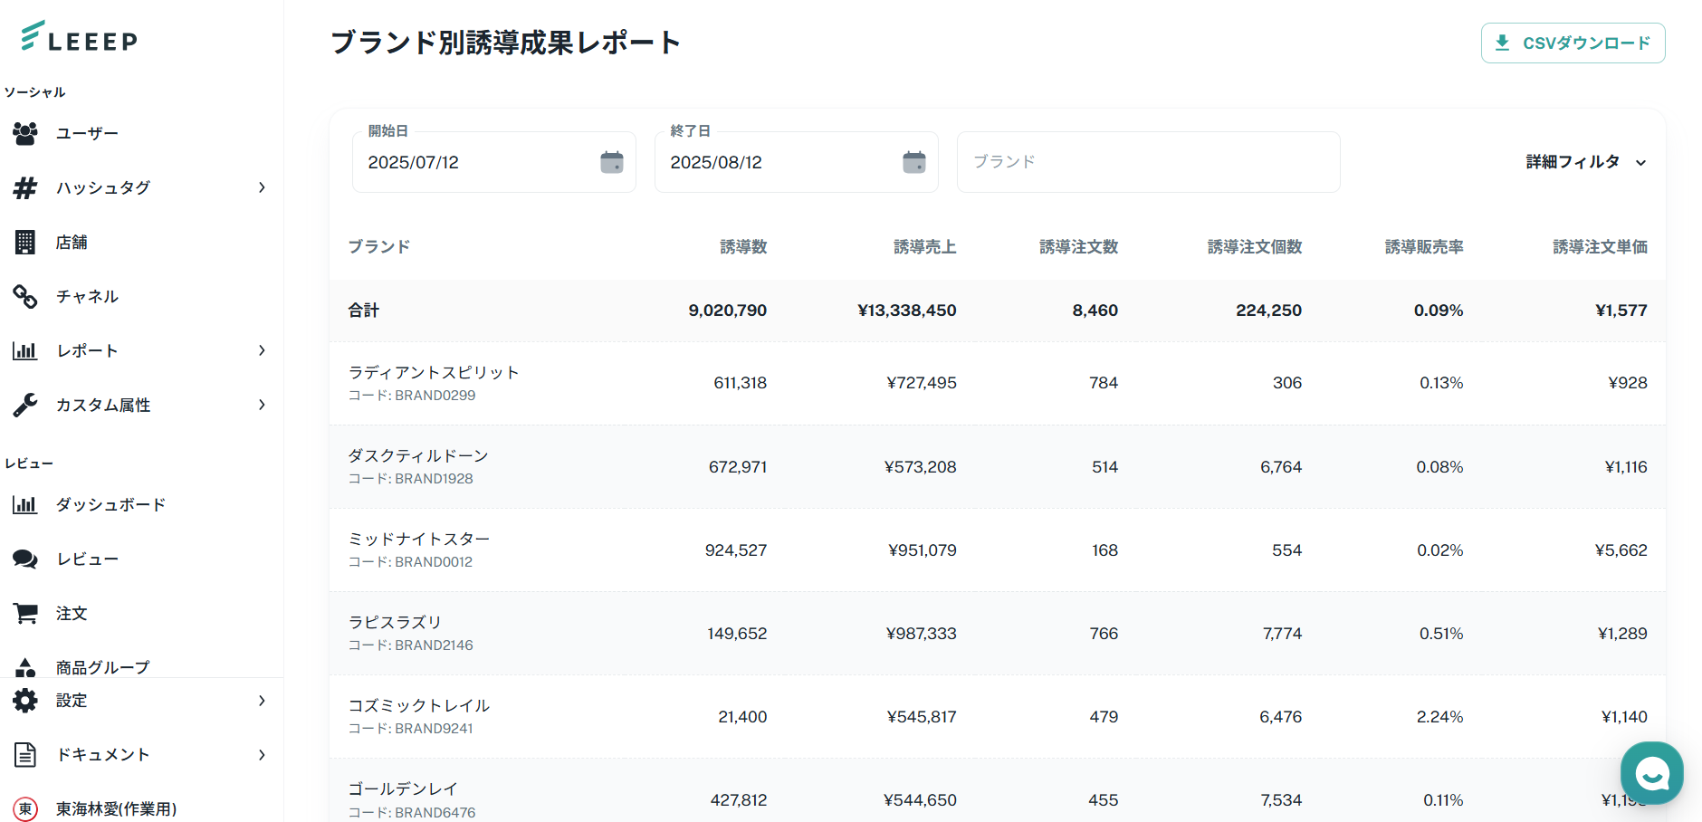Expand the カスタム属性 submenu
Viewport: 1702px width, 822px height.
[x=262, y=405]
